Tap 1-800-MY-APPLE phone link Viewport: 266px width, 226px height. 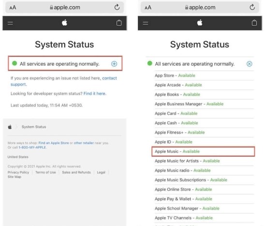(x=32, y=147)
